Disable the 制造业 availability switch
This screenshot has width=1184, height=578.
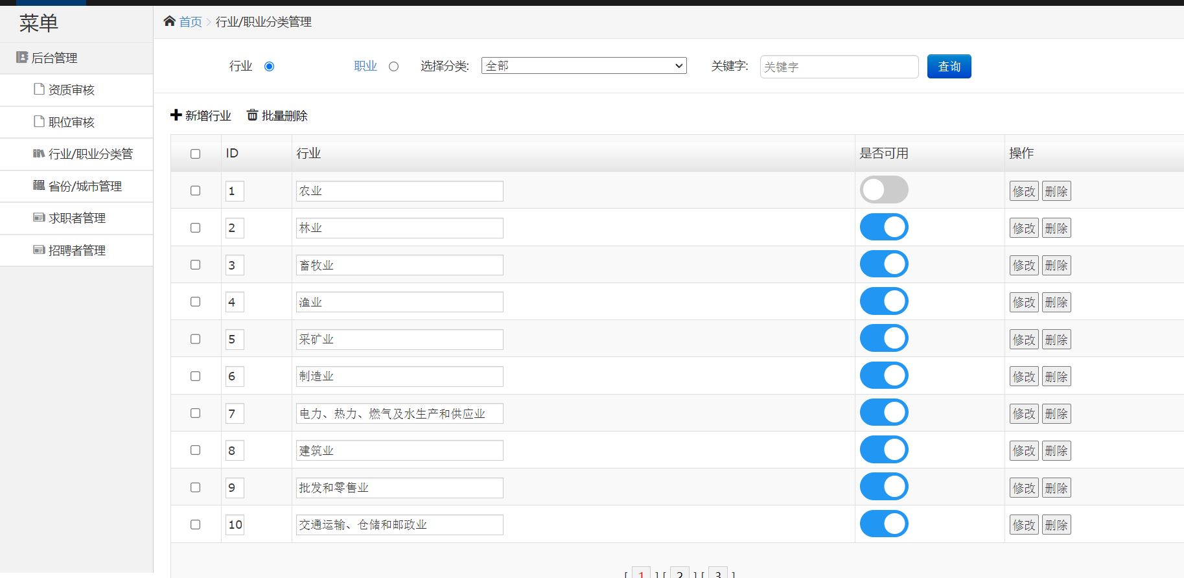coord(884,375)
